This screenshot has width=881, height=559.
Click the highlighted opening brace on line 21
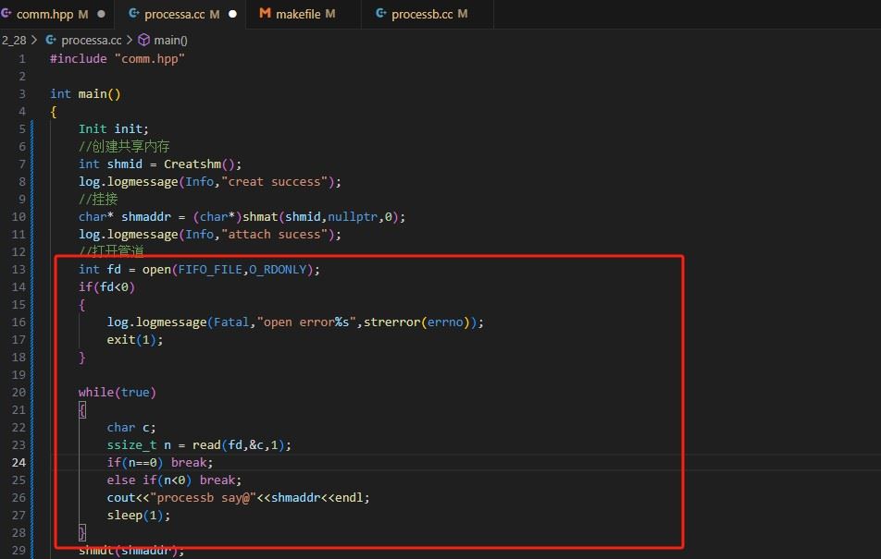[x=82, y=410]
